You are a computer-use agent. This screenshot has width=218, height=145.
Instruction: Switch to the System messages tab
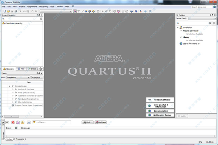[9, 139]
